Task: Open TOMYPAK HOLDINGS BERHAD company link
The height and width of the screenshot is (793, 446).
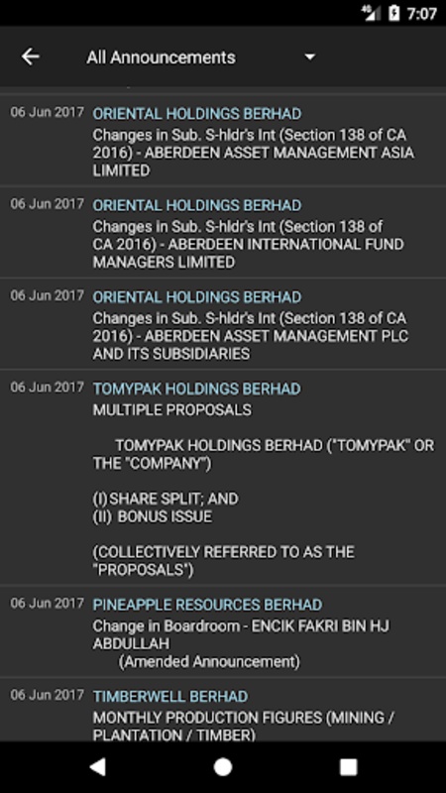Action: click(196, 389)
